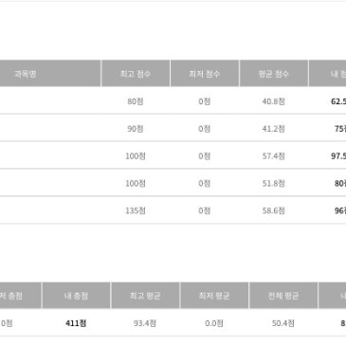The image size is (346, 346).
Task: Select the 93.4점 highest average value
Action: [x=145, y=323]
